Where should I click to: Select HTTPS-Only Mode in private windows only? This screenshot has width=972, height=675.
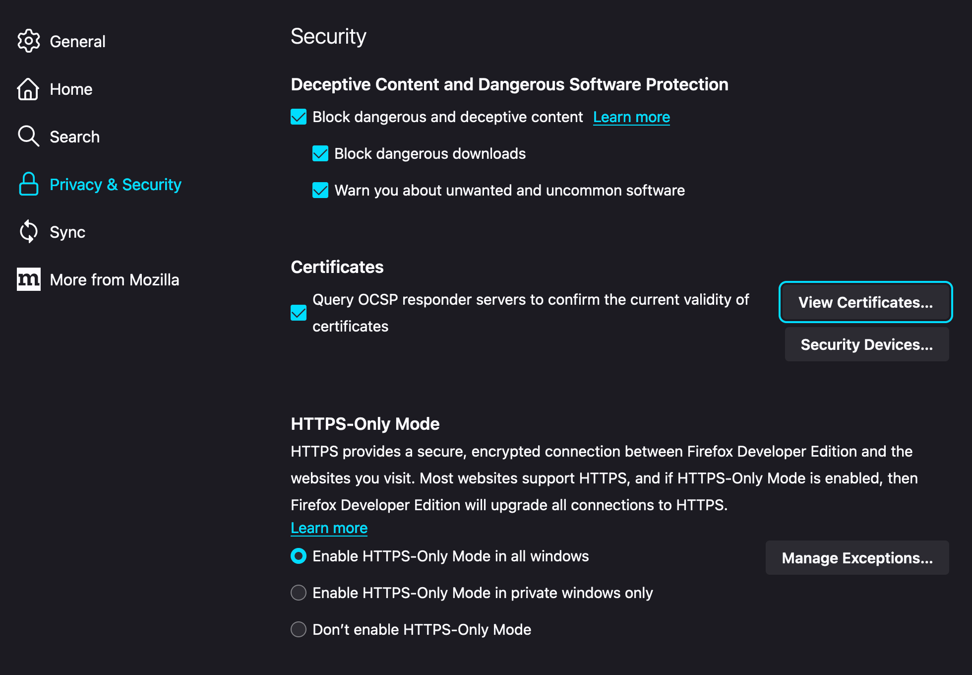pyautogui.click(x=299, y=593)
